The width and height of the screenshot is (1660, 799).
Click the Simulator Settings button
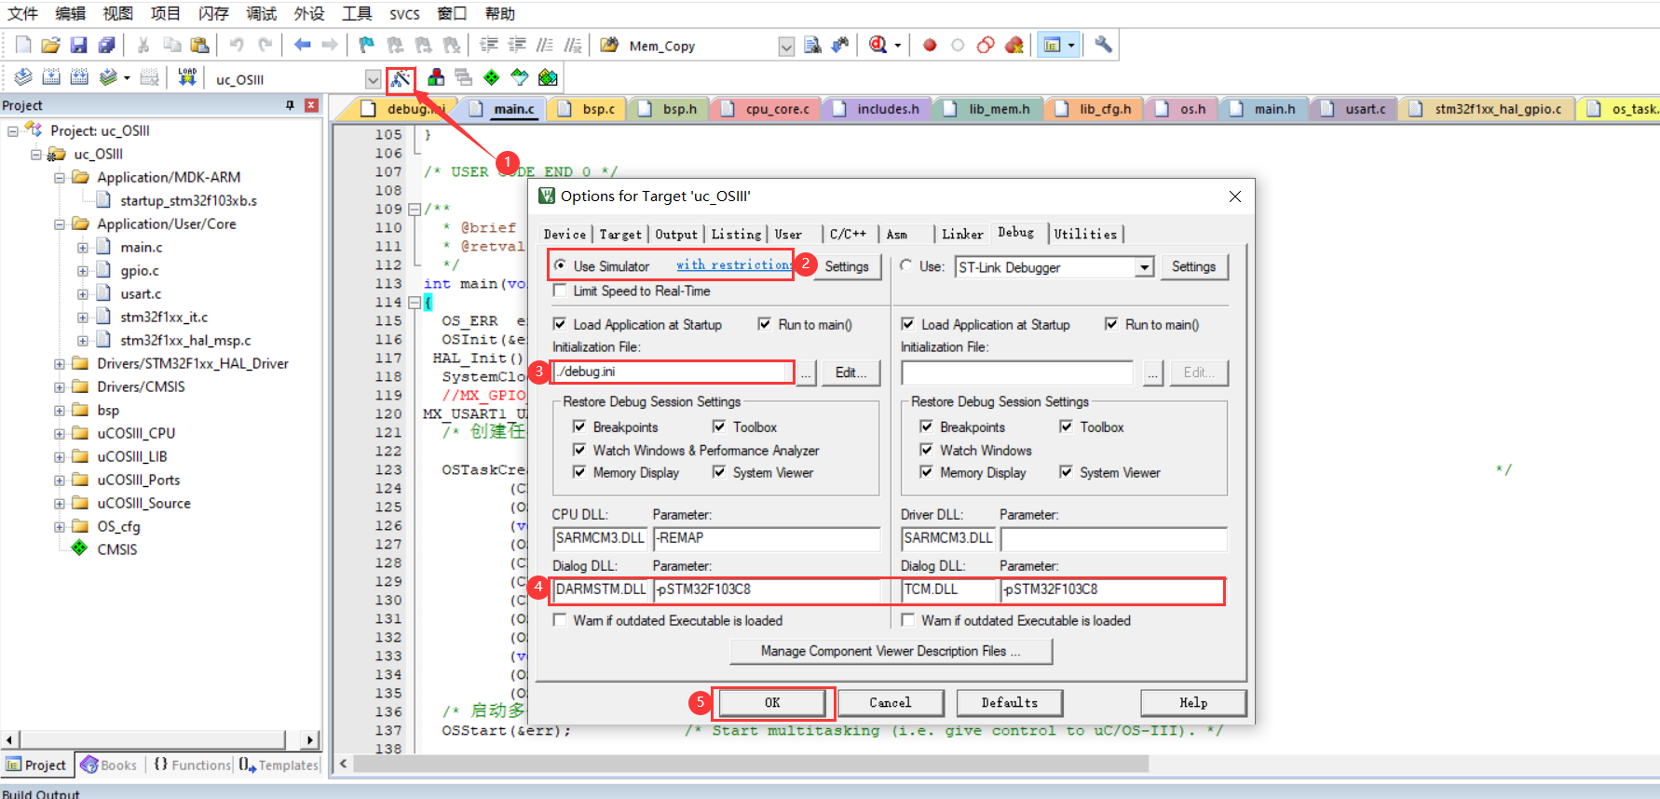(x=846, y=266)
